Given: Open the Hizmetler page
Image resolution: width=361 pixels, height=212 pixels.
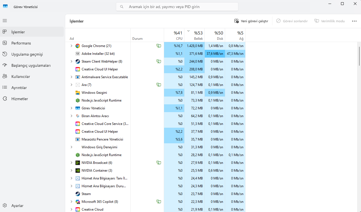Looking at the screenshot, I should coord(32,99).
